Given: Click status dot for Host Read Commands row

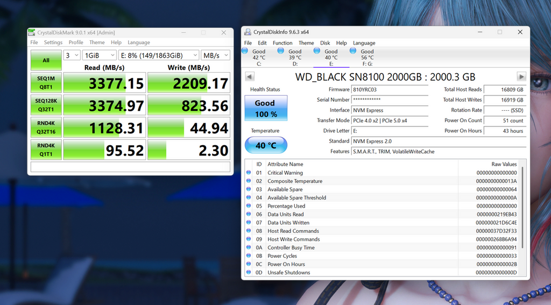Looking at the screenshot, I should [x=249, y=231].
